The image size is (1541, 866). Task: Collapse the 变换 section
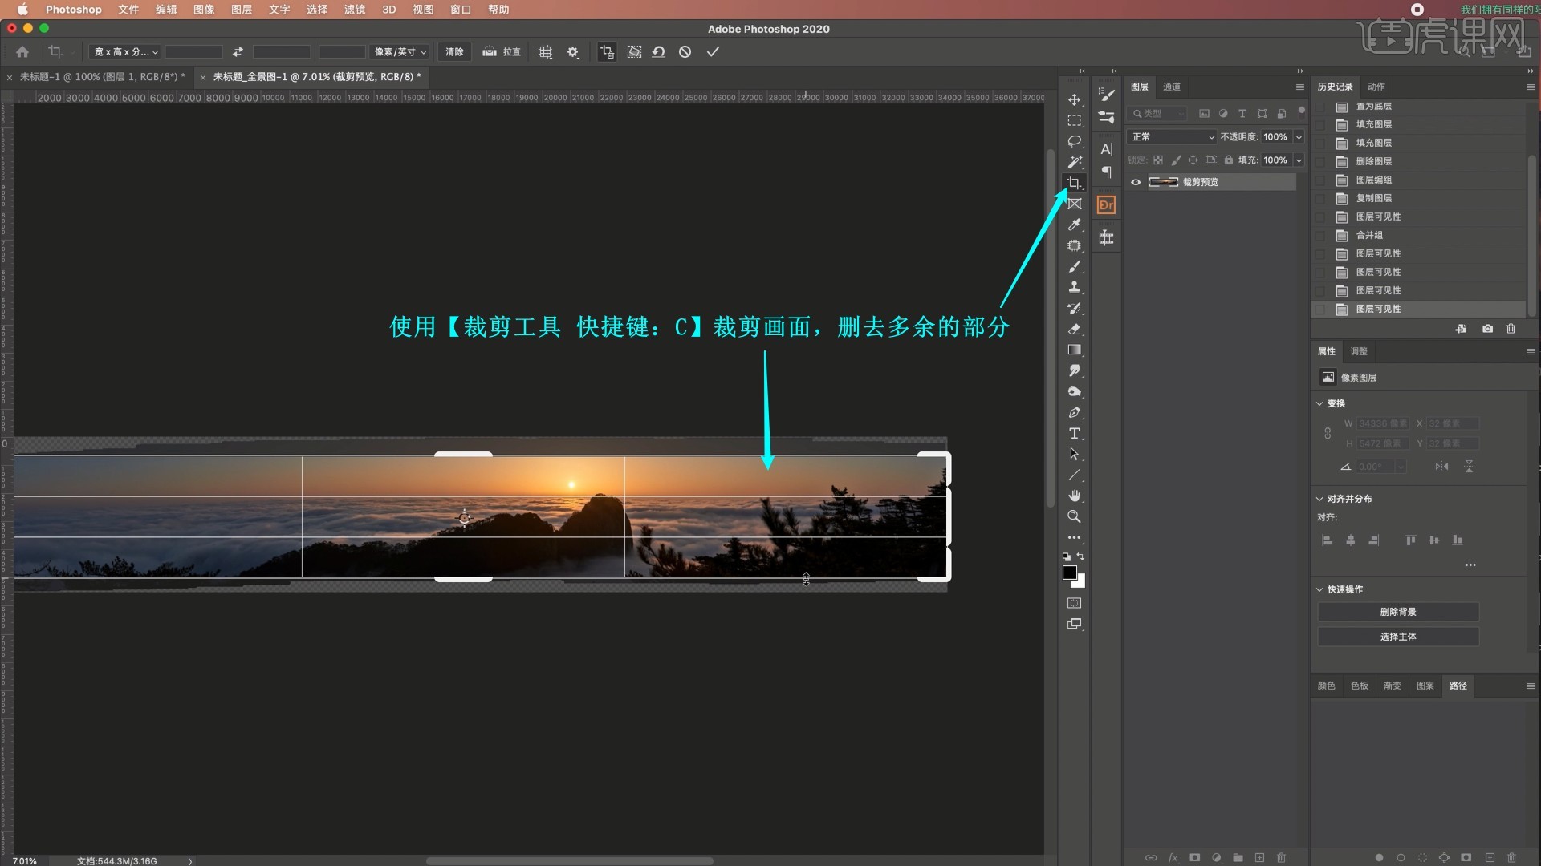pyautogui.click(x=1319, y=403)
